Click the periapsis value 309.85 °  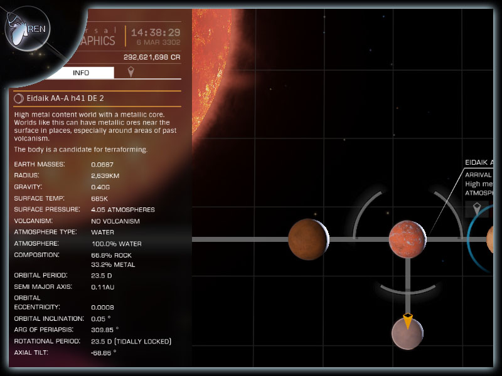coord(105,330)
